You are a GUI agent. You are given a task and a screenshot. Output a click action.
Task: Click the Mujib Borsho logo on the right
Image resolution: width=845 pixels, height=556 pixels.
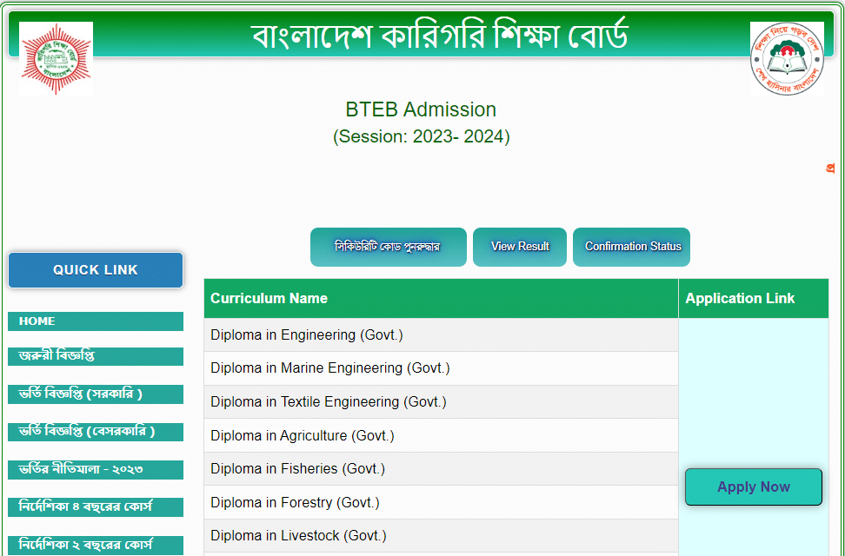787,59
